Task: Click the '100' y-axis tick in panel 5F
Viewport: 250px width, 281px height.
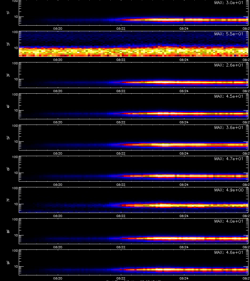Action: tap(15, 126)
